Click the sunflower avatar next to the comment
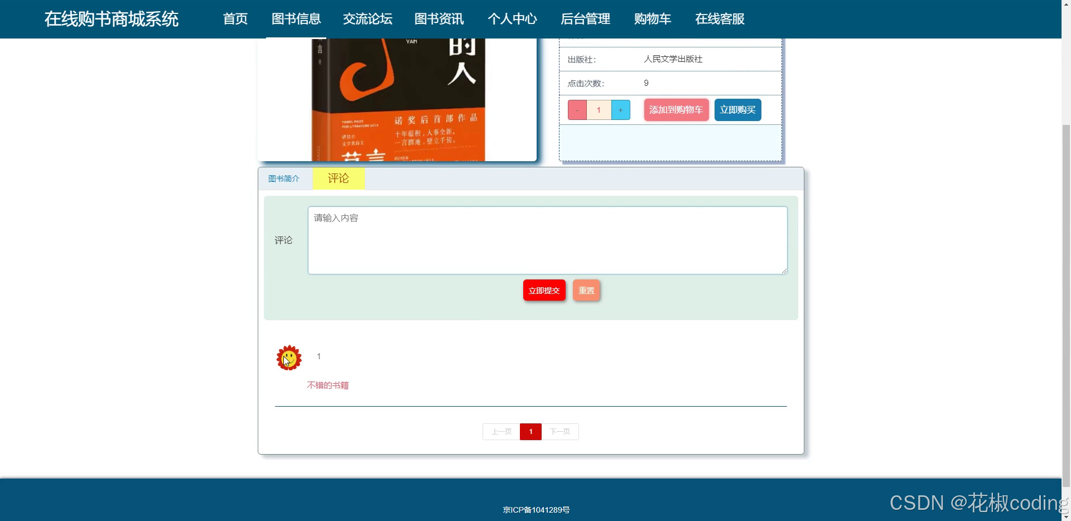The image size is (1071, 521). click(288, 358)
